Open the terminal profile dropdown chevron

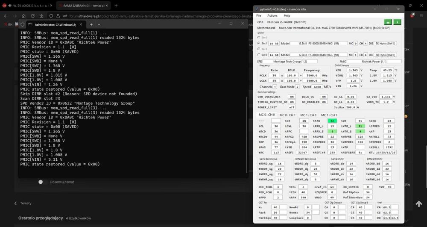click(99, 24)
